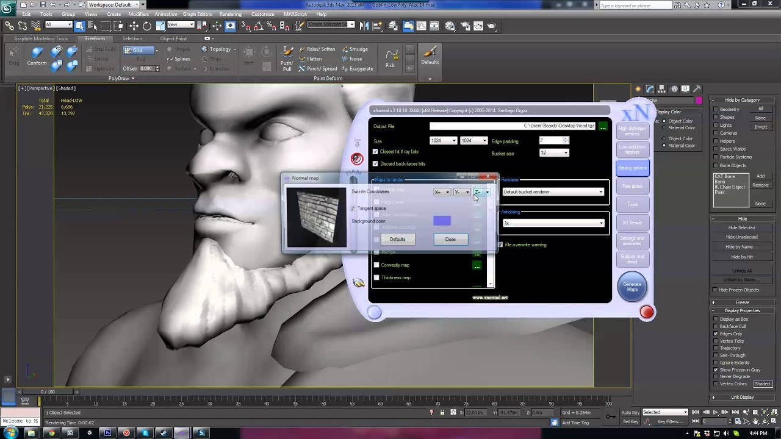Click the xNormal red close orb
Screen dimensions: 781x439
(647, 313)
